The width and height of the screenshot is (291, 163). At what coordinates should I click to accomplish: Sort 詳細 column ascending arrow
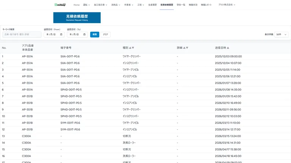coord(184,48)
